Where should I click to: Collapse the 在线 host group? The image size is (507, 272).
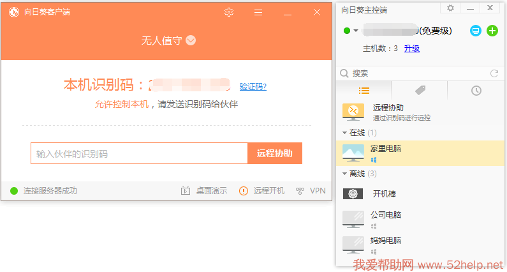click(x=345, y=132)
